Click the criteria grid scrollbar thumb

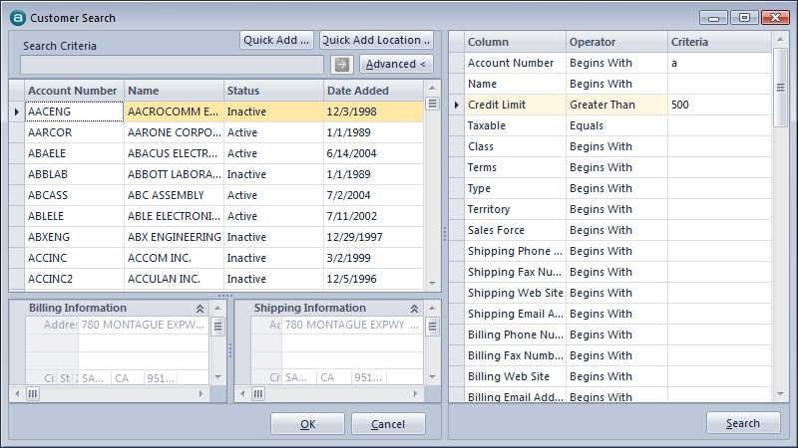780,88
